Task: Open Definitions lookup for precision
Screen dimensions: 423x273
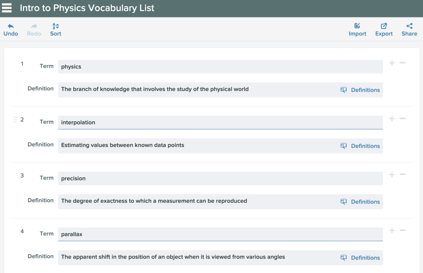Action: click(x=360, y=202)
